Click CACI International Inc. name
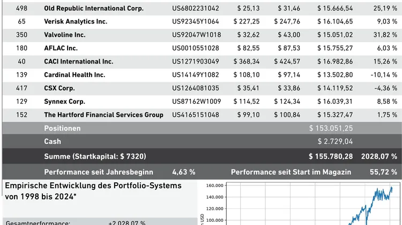This screenshot has height=225, width=402. (78, 61)
